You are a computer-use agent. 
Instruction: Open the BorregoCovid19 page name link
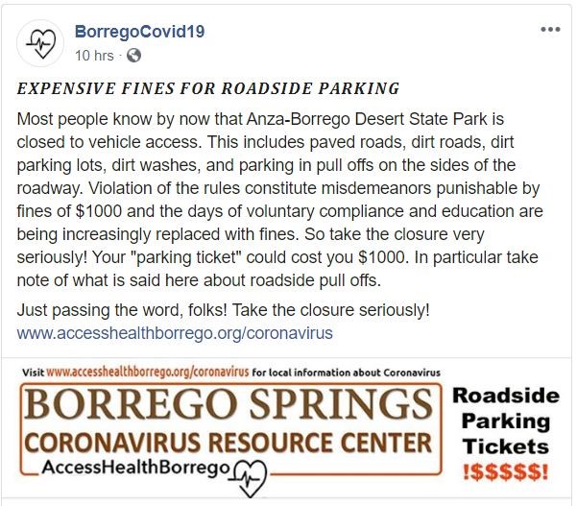point(139,32)
